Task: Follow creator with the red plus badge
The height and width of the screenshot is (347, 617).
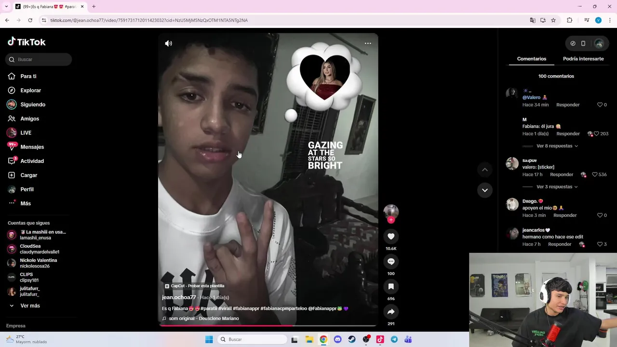Action: point(391,220)
